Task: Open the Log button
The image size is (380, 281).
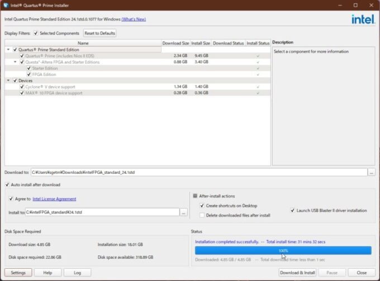Action: pos(77,273)
